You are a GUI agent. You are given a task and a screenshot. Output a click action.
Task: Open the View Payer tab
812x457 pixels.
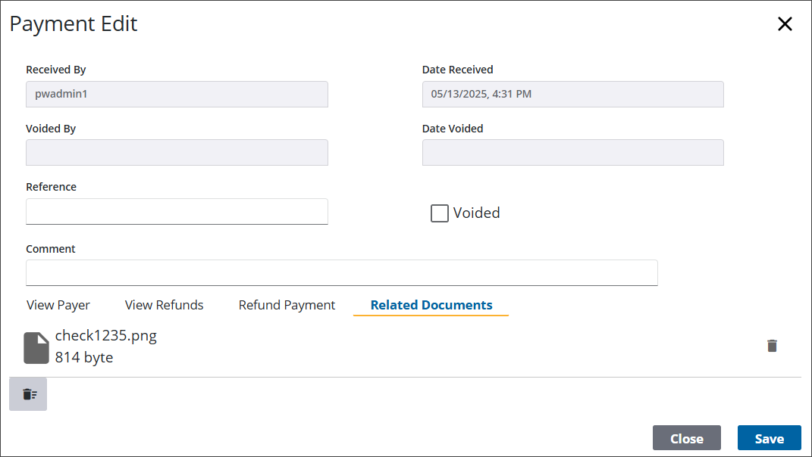tap(58, 305)
